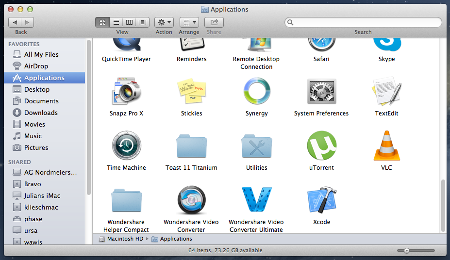
Task: Open the Time Machine icon
Action: click(x=126, y=146)
